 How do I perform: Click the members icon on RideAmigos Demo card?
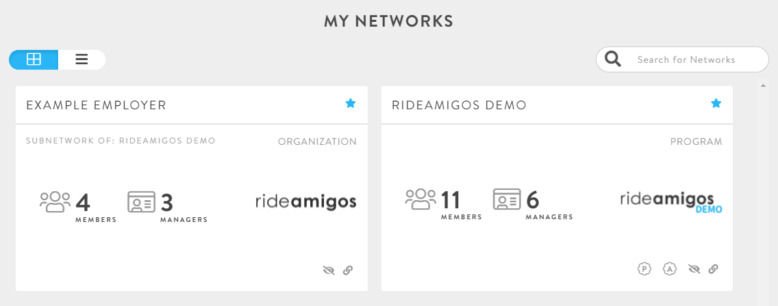pos(421,199)
